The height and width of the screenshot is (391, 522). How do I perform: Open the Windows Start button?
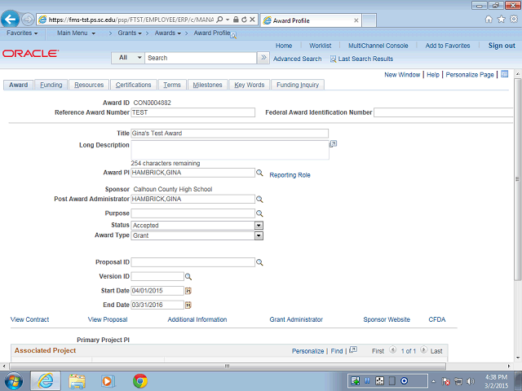click(x=14, y=381)
